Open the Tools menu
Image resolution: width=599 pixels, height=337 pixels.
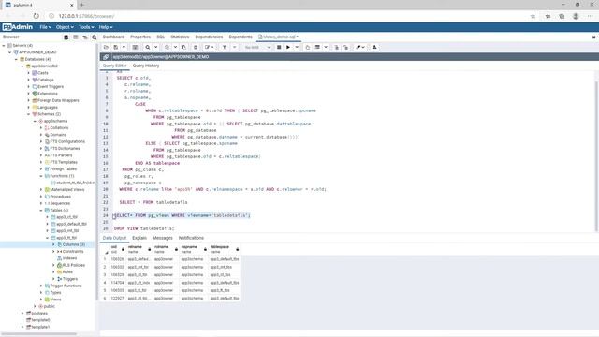click(86, 27)
